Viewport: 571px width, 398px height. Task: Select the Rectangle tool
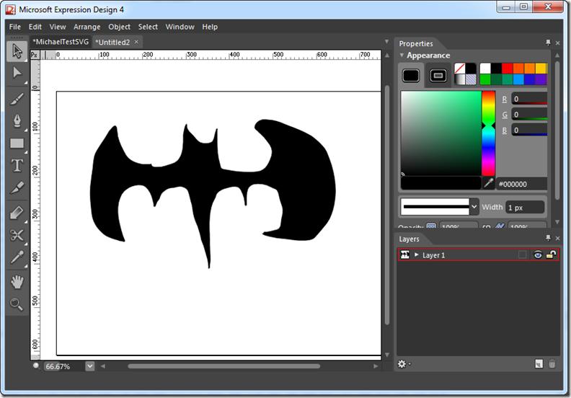(17, 143)
